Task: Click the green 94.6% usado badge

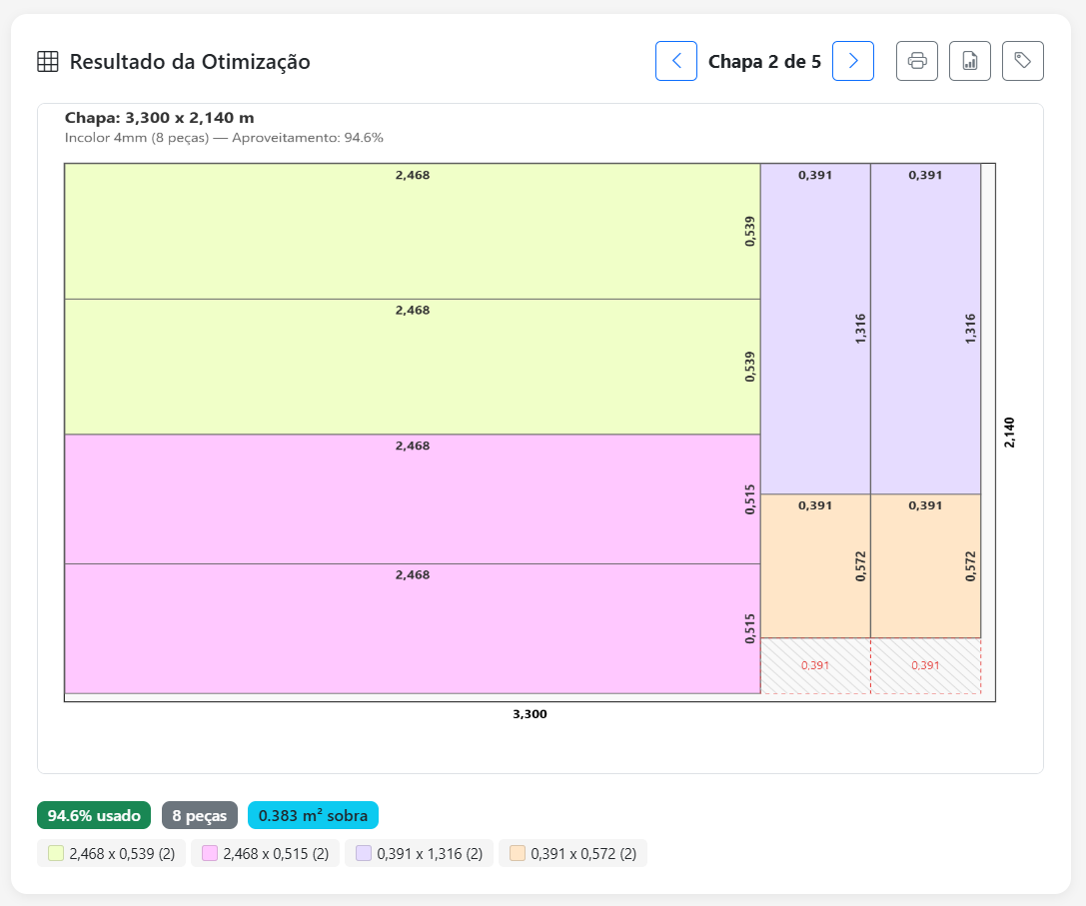Action: pos(94,815)
